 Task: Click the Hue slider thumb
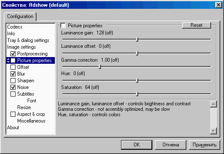click(137, 81)
